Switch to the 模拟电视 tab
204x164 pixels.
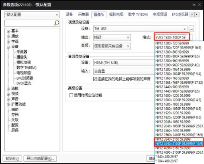click(116, 14)
